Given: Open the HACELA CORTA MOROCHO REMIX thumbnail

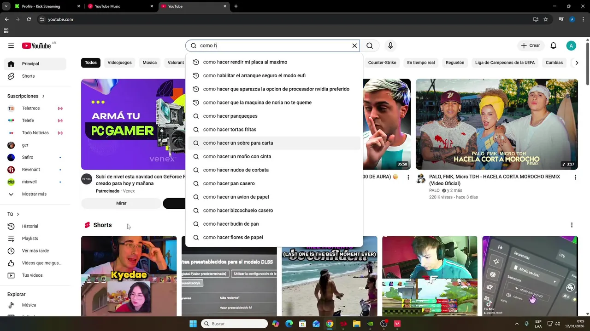Looking at the screenshot, I should click(496, 124).
